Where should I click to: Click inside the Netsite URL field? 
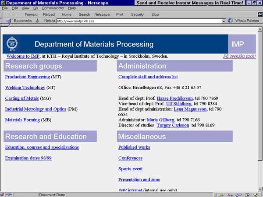[x=139, y=21]
